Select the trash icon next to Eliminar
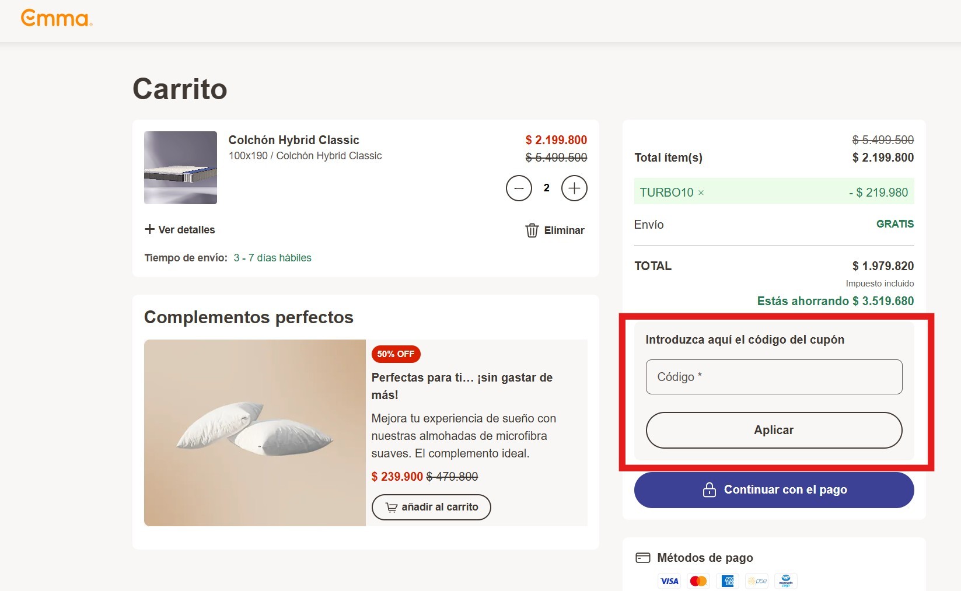Viewport: 961px width, 591px height. coord(532,230)
